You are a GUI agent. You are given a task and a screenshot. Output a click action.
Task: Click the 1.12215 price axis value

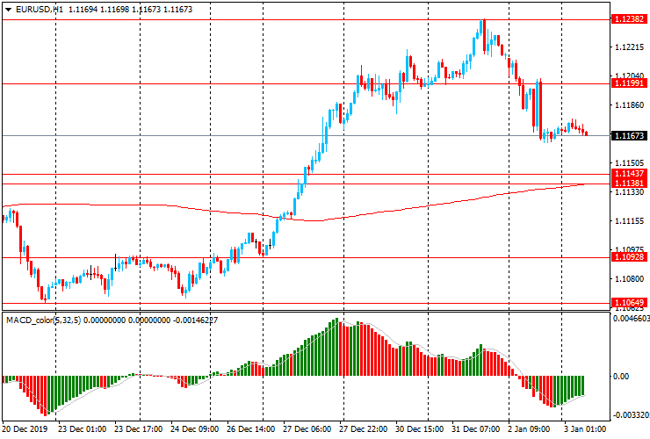point(629,47)
